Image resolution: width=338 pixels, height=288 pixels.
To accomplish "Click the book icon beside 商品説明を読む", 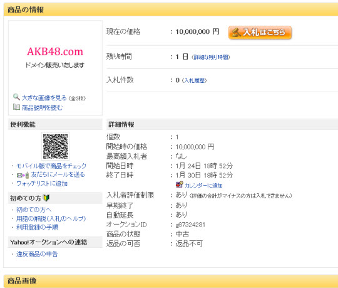I will 16,107.
